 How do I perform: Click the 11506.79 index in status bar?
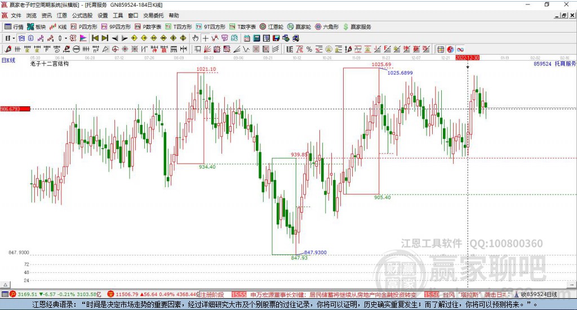click(x=126, y=294)
